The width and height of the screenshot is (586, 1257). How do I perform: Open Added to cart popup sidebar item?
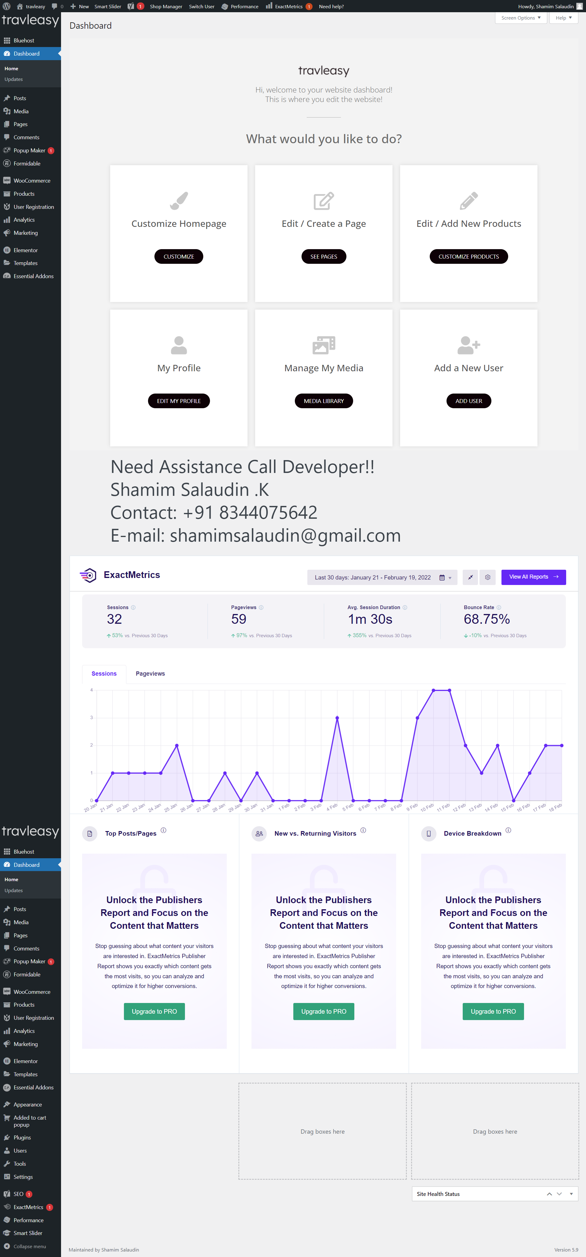pos(30,1121)
